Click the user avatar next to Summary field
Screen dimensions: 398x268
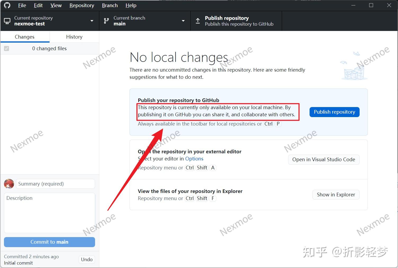(x=9, y=184)
